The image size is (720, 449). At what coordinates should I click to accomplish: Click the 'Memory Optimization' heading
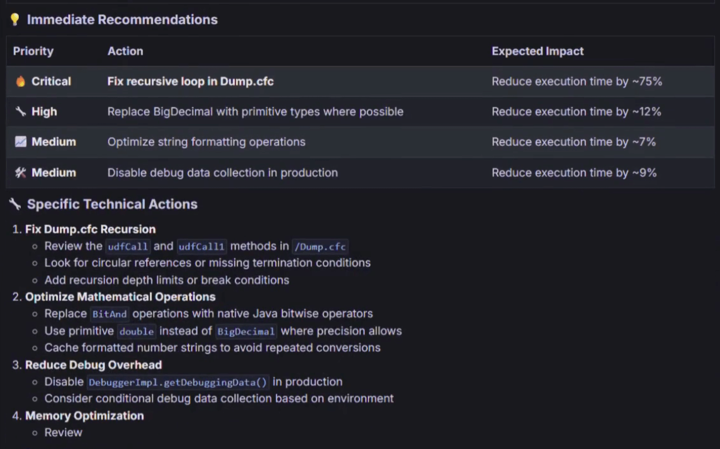pos(85,416)
